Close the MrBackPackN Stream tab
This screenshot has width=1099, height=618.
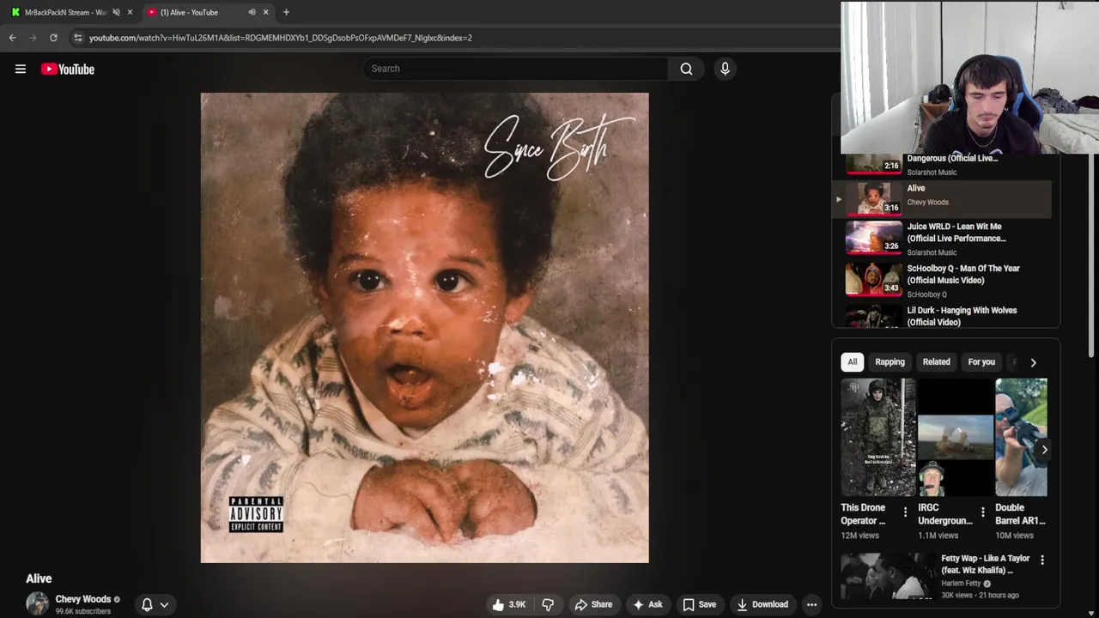(x=130, y=12)
